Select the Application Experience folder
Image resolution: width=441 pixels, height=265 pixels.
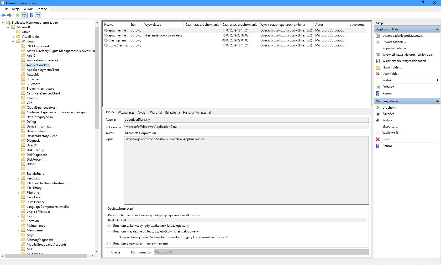tap(43, 60)
